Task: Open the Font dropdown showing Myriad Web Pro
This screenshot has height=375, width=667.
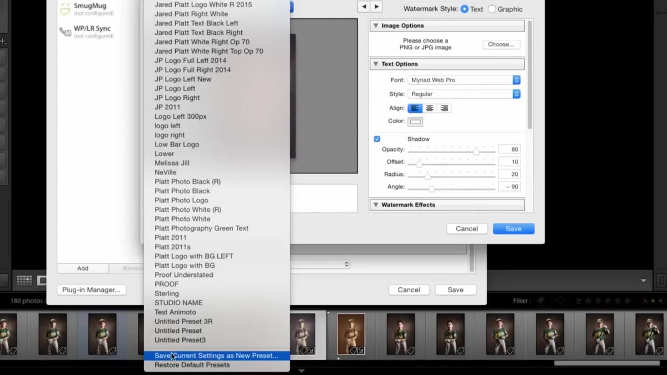Action: (464, 80)
